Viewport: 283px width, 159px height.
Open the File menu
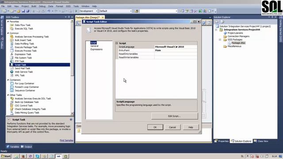click(3, 6)
